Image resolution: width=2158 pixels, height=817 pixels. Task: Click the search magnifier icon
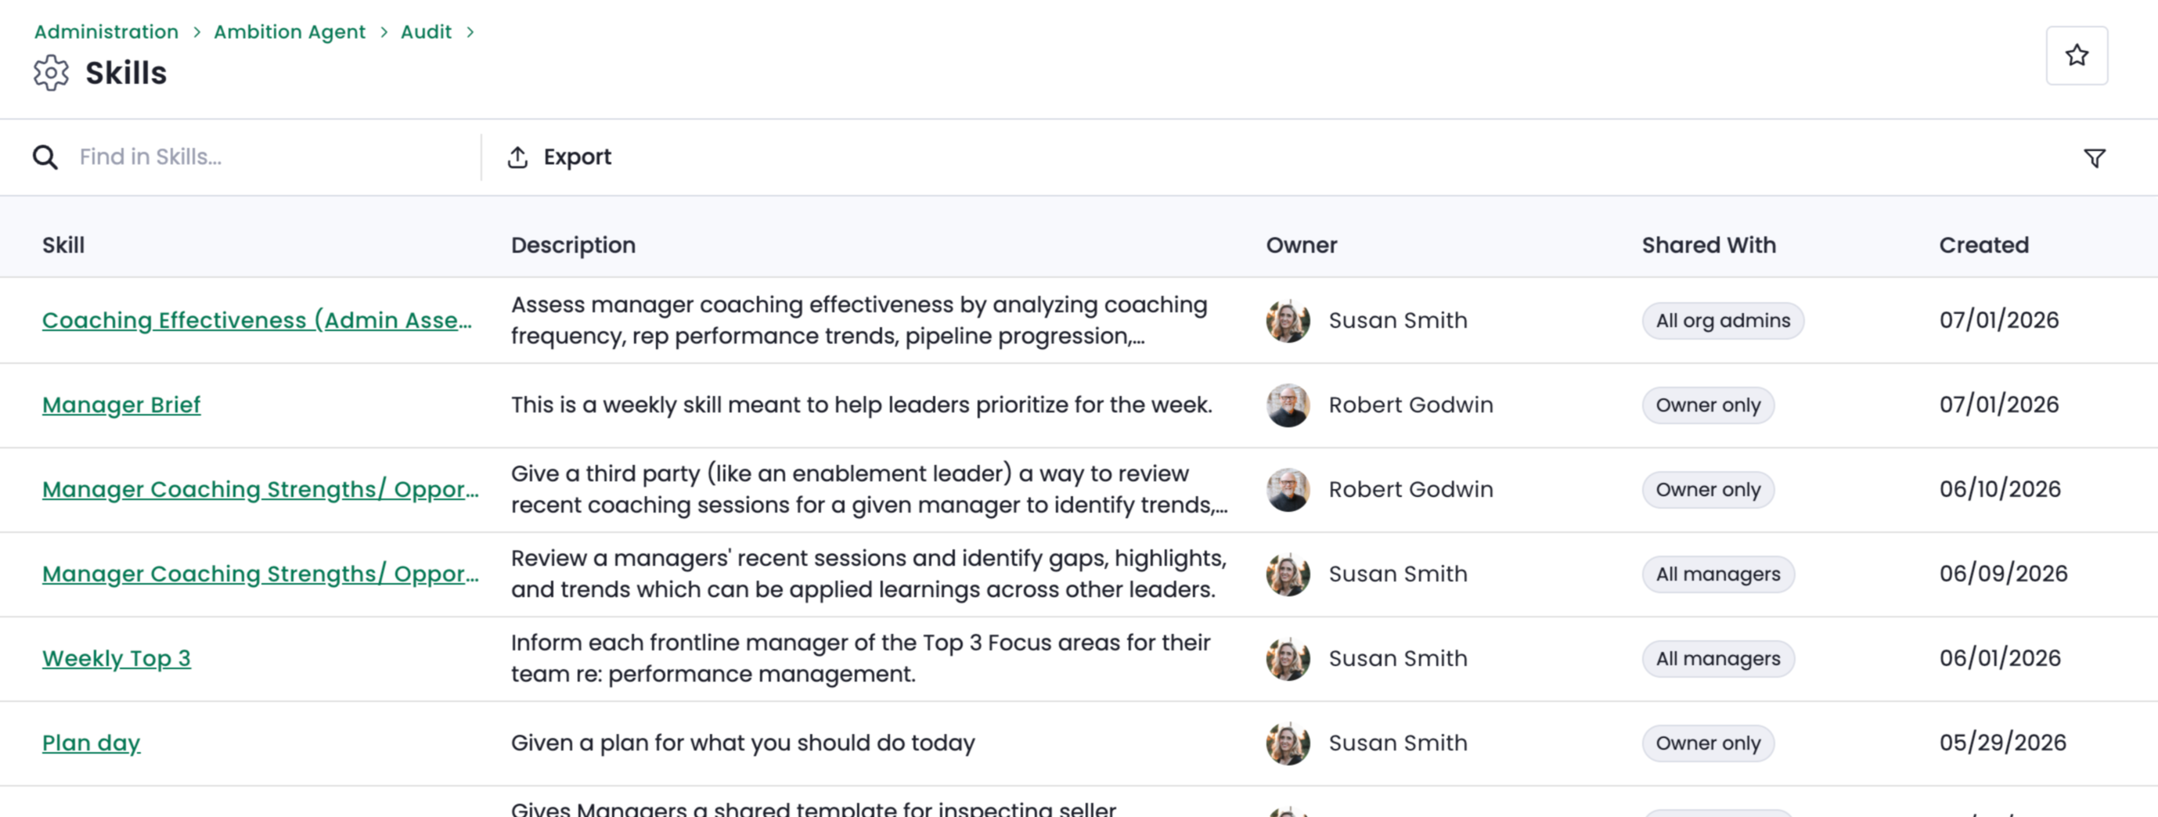coord(45,157)
